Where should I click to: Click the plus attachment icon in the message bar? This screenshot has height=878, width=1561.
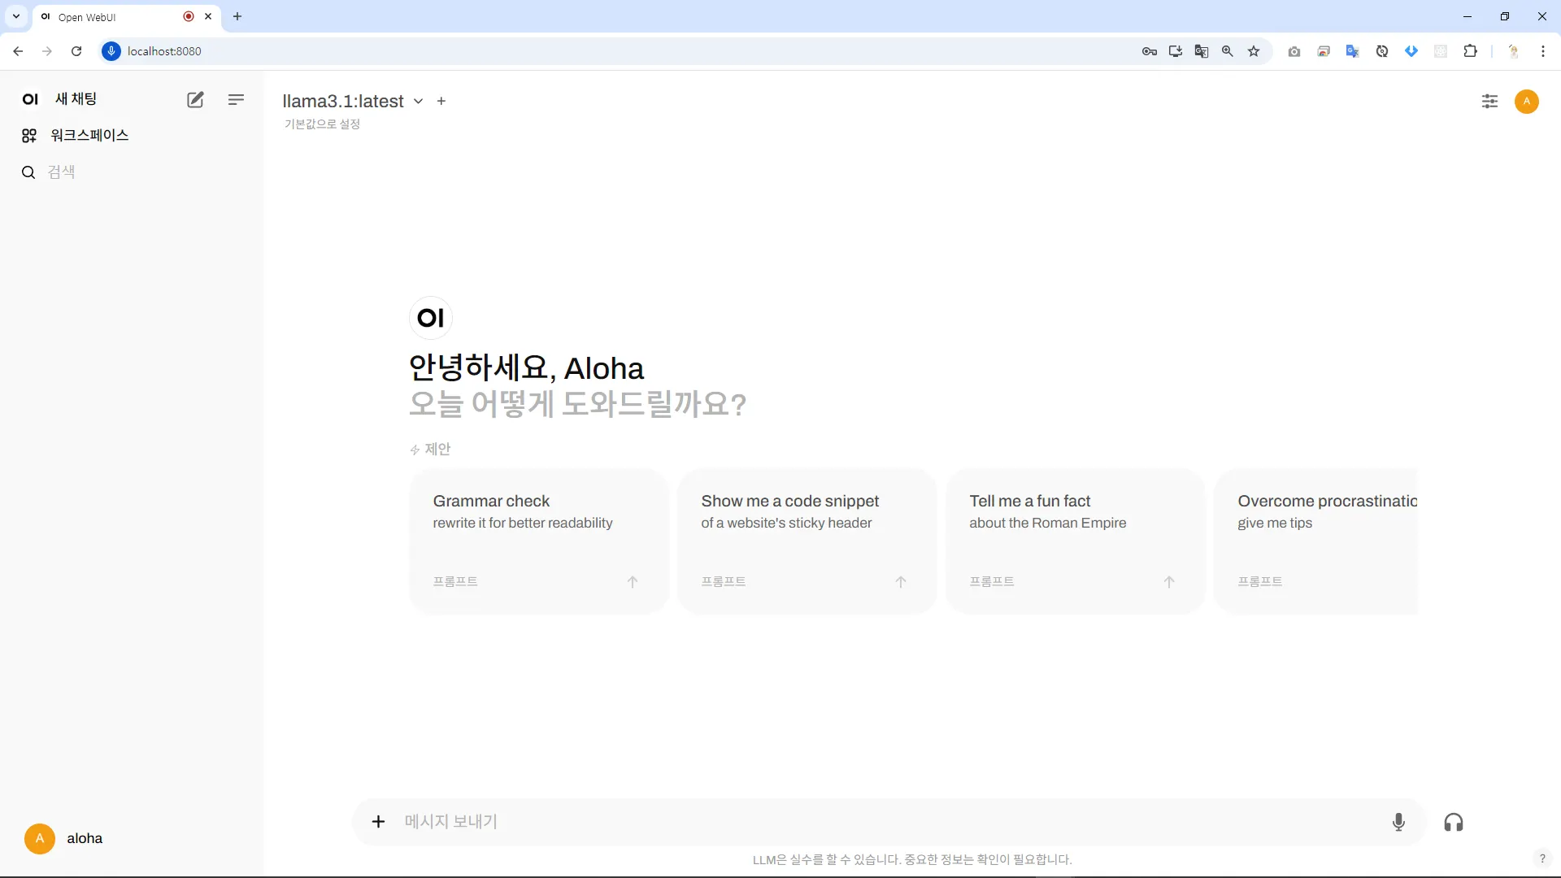pyautogui.click(x=378, y=822)
